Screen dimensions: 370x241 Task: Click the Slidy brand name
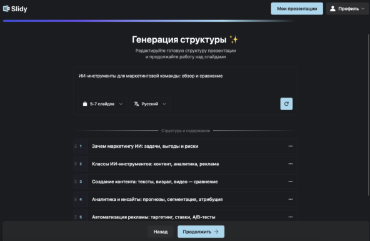[19, 9]
